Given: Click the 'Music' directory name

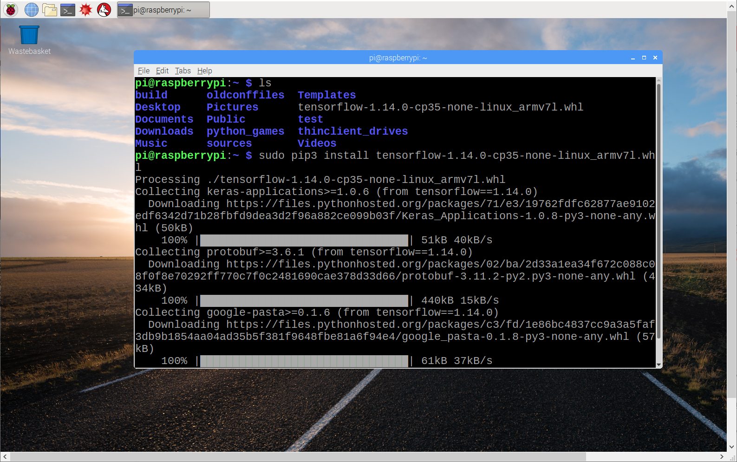Looking at the screenshot, I should tap(151, 143).
